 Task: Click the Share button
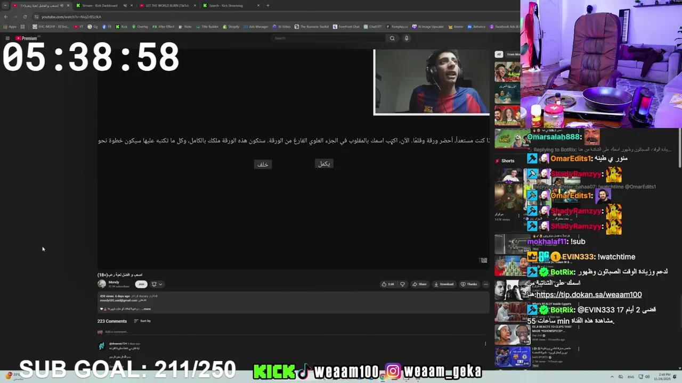pyautogui.click(x=419, y=284)
